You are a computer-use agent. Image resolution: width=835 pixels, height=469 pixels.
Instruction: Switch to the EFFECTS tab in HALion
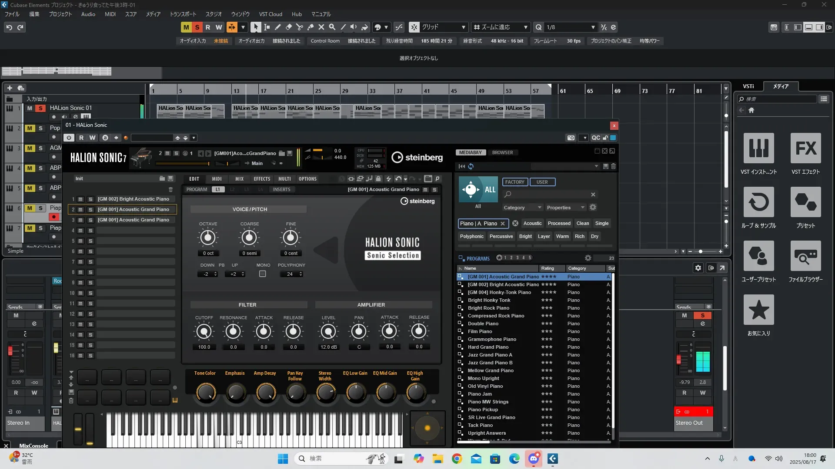click(262, 179)
